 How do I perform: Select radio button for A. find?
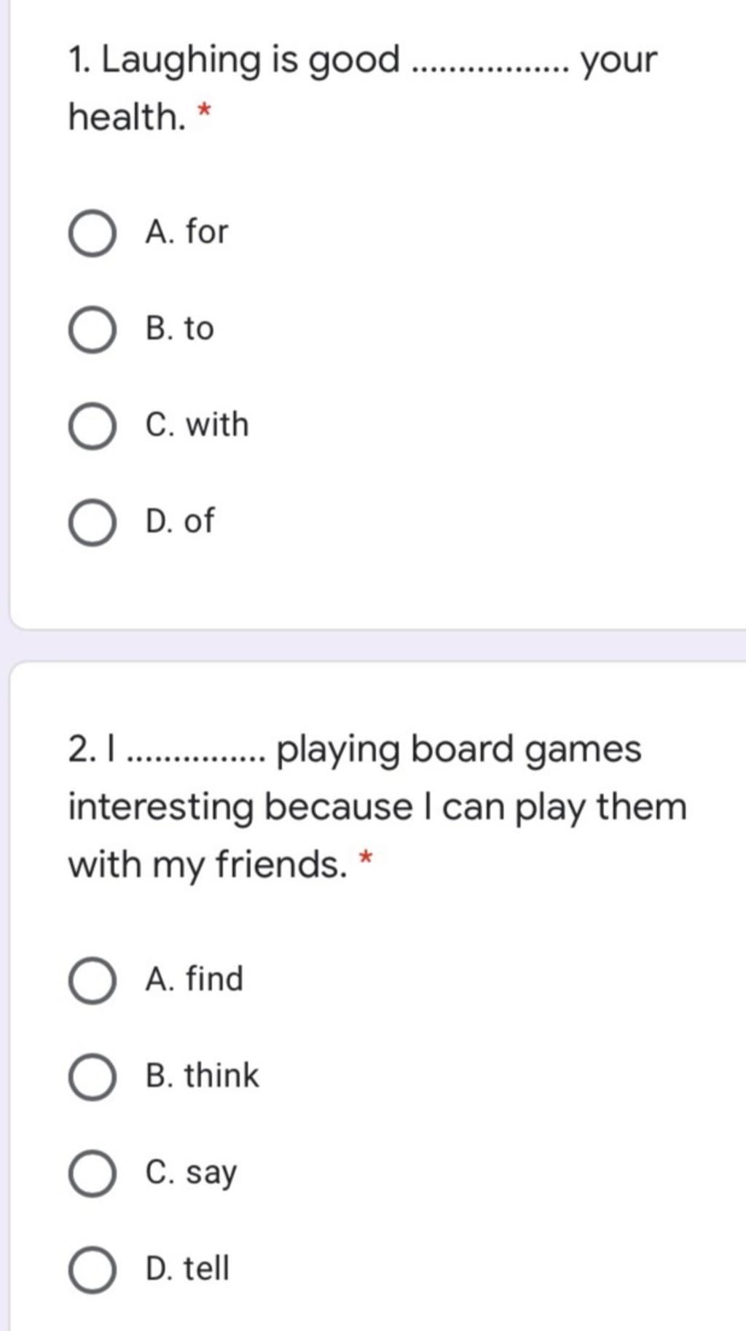(x=92, y=980)
